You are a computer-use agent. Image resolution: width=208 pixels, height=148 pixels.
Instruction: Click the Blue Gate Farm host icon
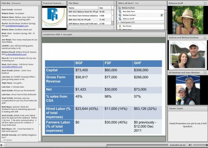(120, 11)
